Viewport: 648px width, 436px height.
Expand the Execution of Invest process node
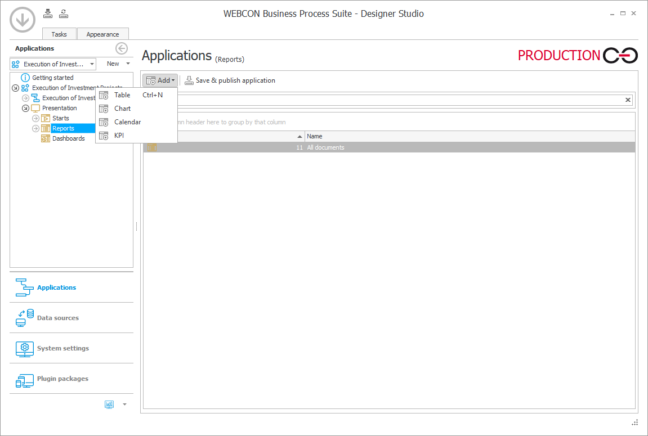click(x=26, y=98)
